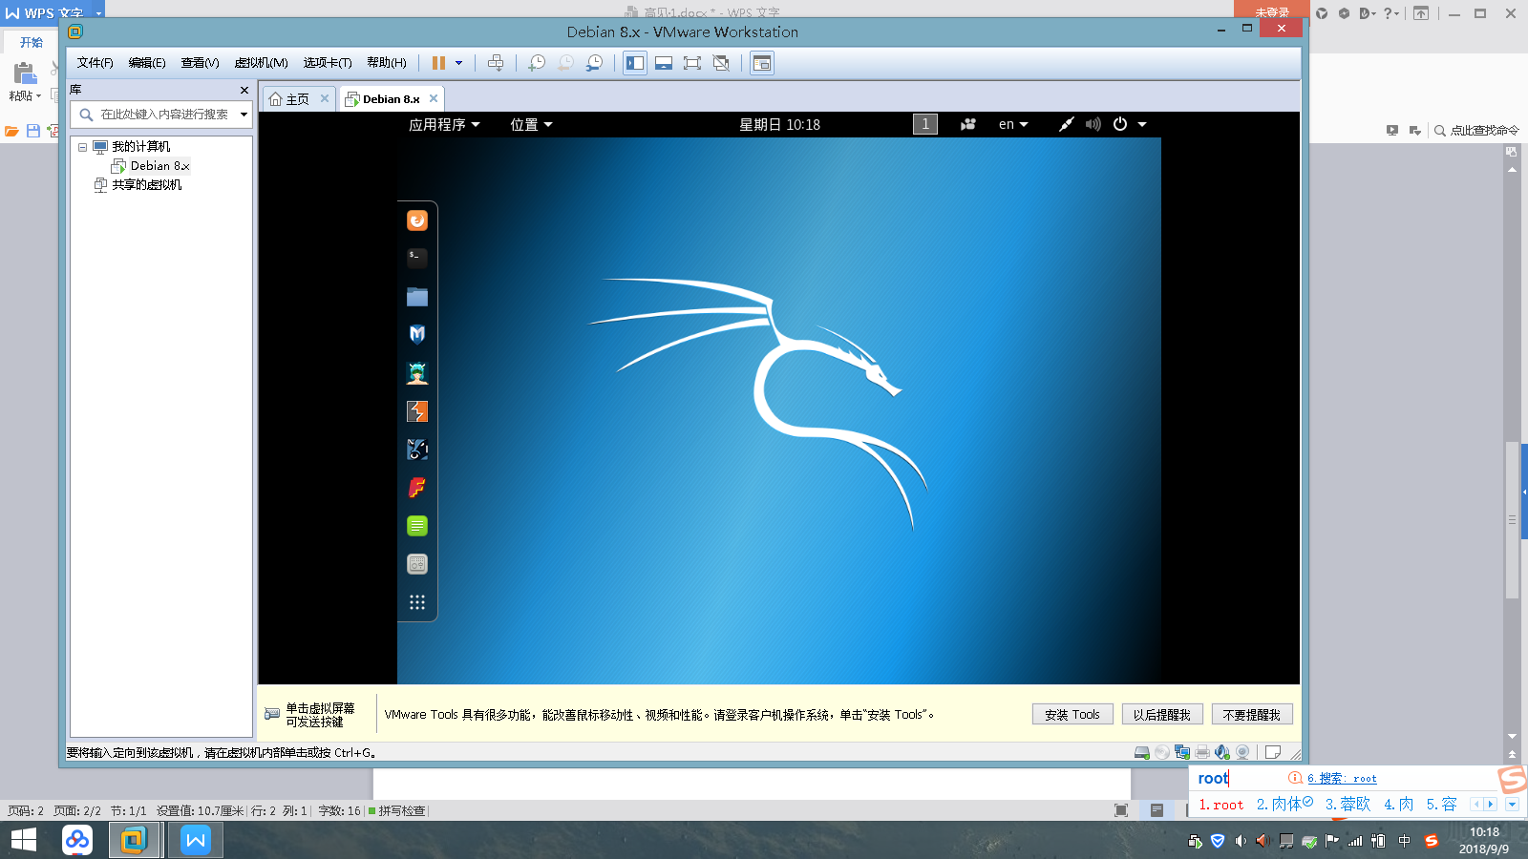Select workspace 1 indicator in Kali top bar

click(x=925, y=124)
